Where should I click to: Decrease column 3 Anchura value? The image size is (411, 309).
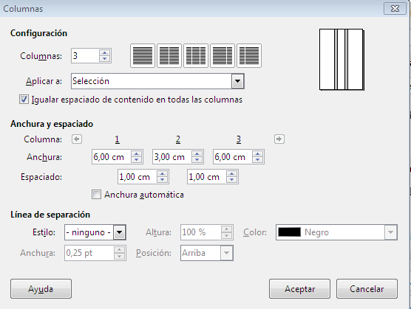(x=257, y=160)
